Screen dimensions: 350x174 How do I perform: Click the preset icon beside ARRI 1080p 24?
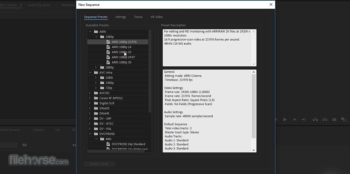click(108, 47)
